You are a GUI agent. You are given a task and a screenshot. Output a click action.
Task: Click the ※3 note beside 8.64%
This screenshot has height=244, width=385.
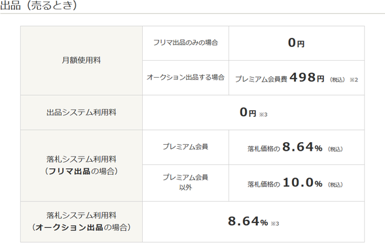pos(275,224)
